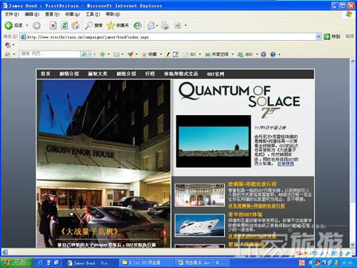The image size is (357, 268).
Task: Open the 工具 (Tools) menu
Action: coord(93,14)
